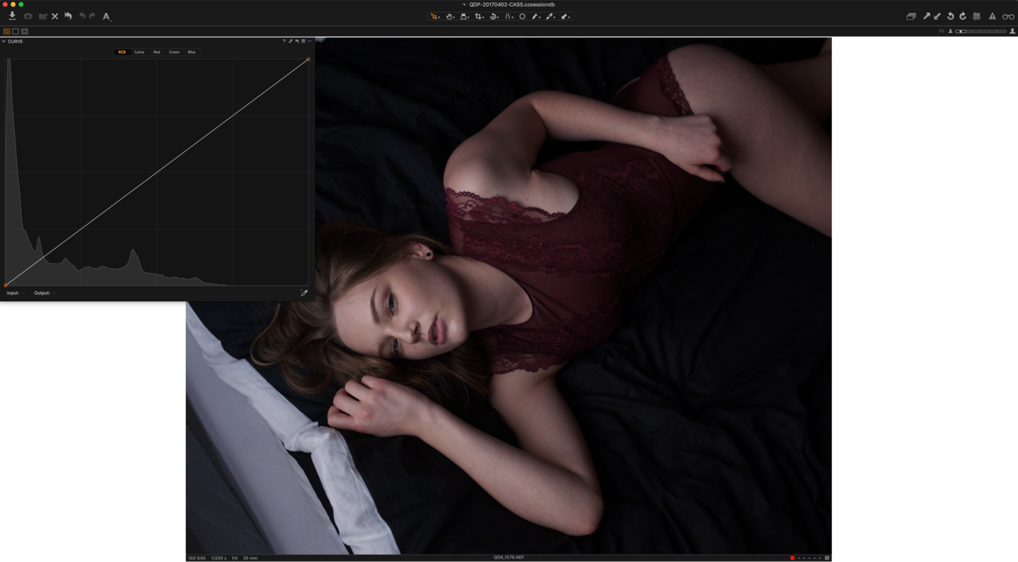
Task: Click the curve point picker eyedropper
Action: pyautogui.click(x=304, y=293)
